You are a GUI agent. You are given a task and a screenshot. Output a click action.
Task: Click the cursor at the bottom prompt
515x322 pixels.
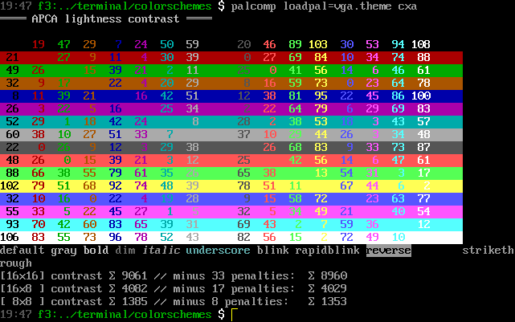[234, 315]
